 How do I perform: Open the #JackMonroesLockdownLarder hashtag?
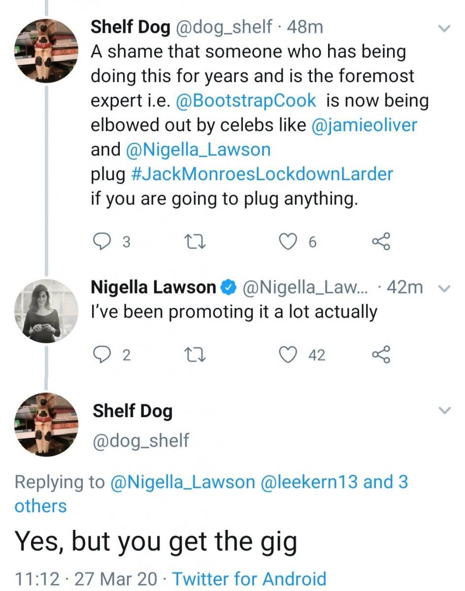(x=263, y=174)
